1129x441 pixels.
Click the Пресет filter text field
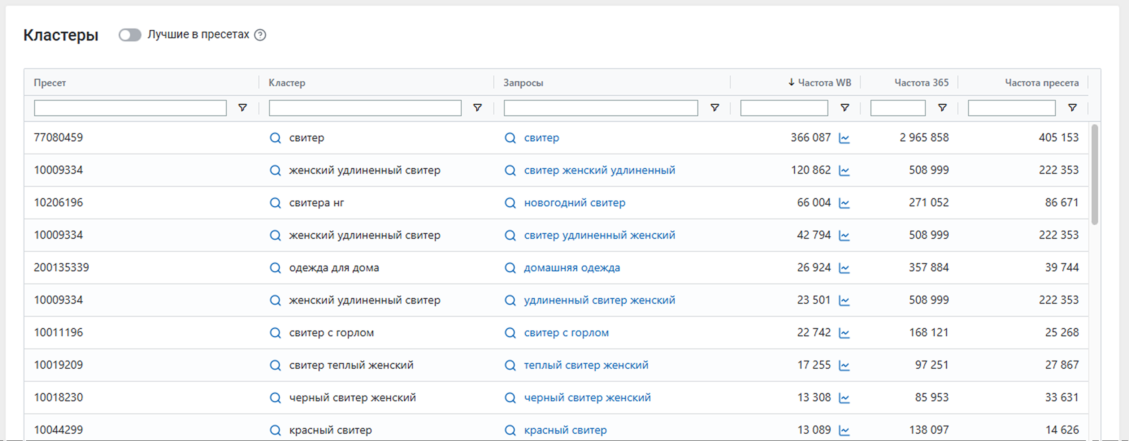point(130,108)
